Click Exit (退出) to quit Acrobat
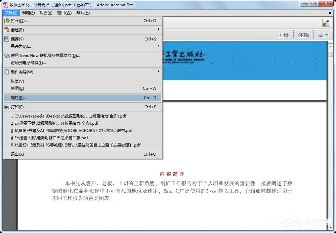336x233 pixels. [16, 154]
